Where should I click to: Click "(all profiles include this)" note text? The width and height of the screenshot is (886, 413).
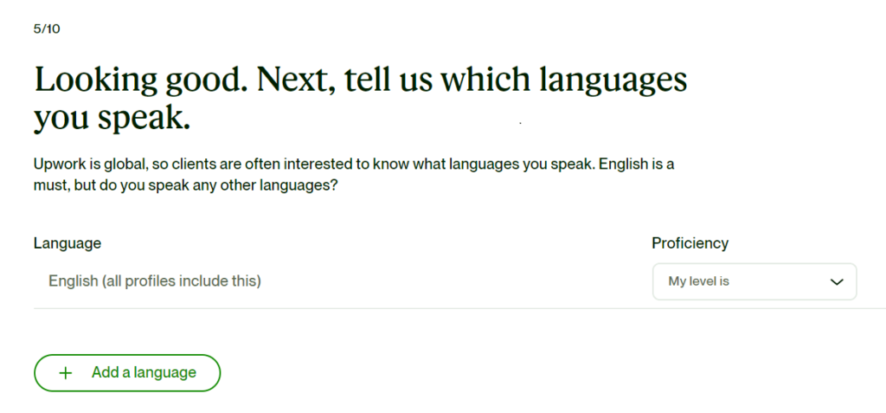pyautogui.click(x=182, y=281)
